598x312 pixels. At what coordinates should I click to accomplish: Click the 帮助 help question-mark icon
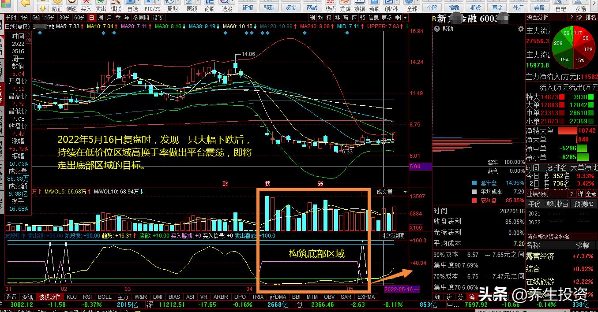click(437, 29)
